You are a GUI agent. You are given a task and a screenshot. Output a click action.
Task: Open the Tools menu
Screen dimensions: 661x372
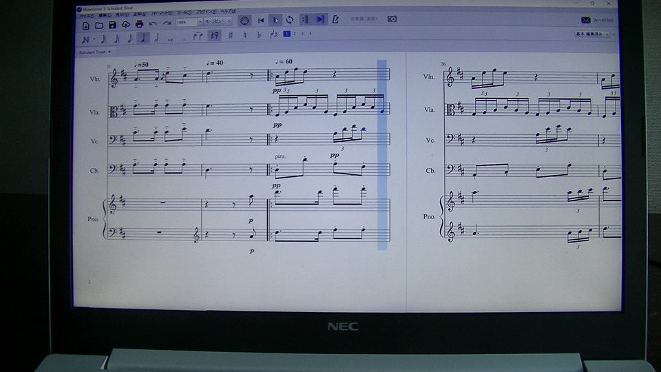185,13
